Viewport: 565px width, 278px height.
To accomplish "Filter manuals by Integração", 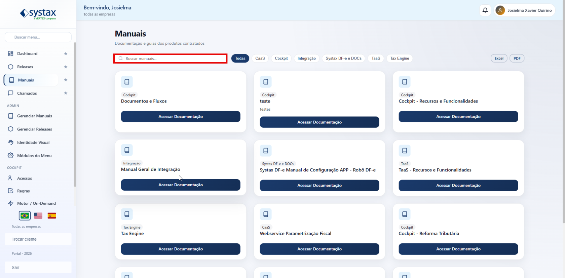I will coord(307,58).
